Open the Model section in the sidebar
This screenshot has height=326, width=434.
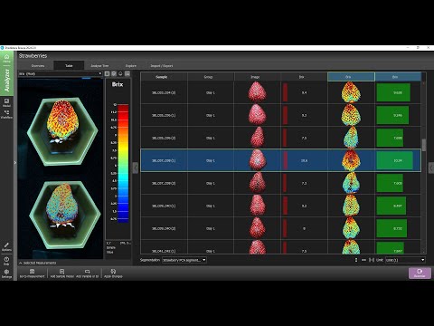coord(6,102)
